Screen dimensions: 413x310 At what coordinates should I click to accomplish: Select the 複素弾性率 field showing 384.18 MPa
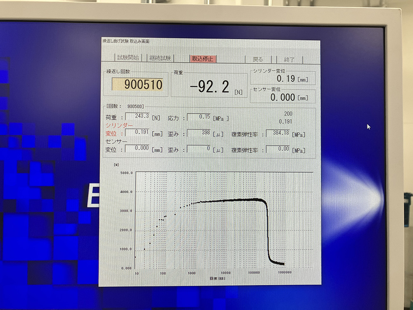pos(278,133)
